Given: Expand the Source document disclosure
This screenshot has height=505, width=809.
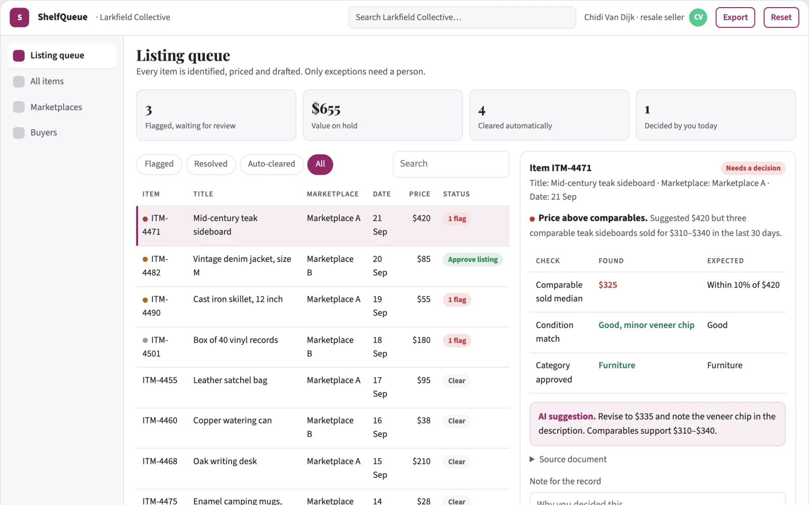Looking at the screenshot, I should (568, 459).
